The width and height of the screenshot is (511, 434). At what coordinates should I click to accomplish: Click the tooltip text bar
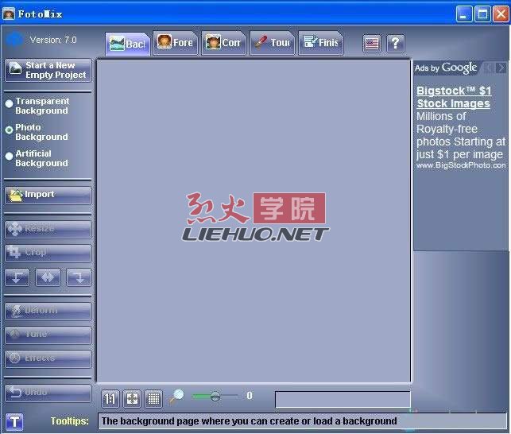click(x=302, y=421)
